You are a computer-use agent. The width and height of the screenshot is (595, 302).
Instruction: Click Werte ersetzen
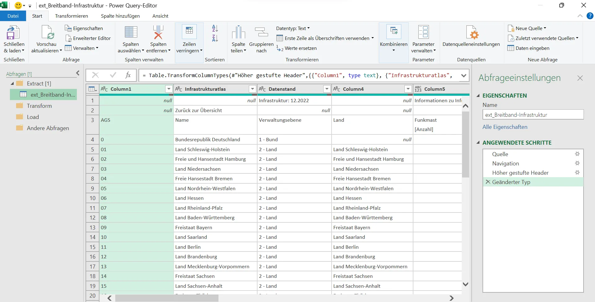[x=297, y=48]
